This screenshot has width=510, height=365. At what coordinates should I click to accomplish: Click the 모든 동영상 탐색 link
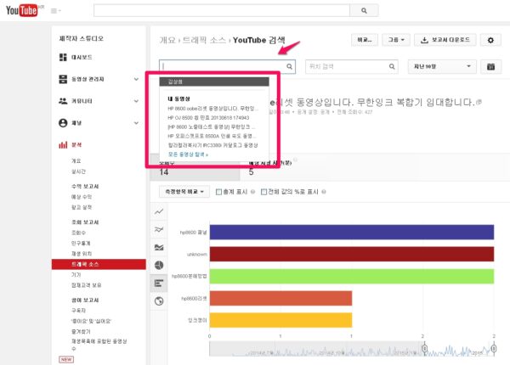(188, 154)
